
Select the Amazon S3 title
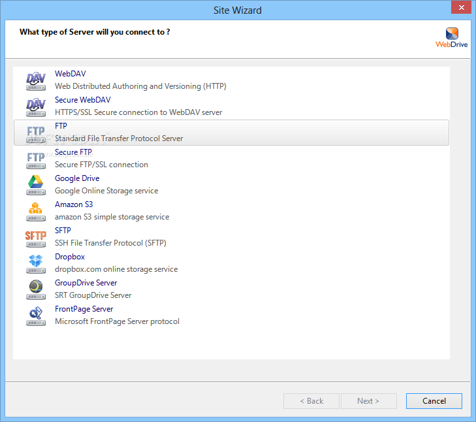(x=74, y=204)
